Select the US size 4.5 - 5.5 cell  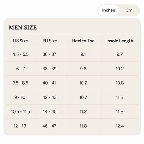tap(21, 54)
